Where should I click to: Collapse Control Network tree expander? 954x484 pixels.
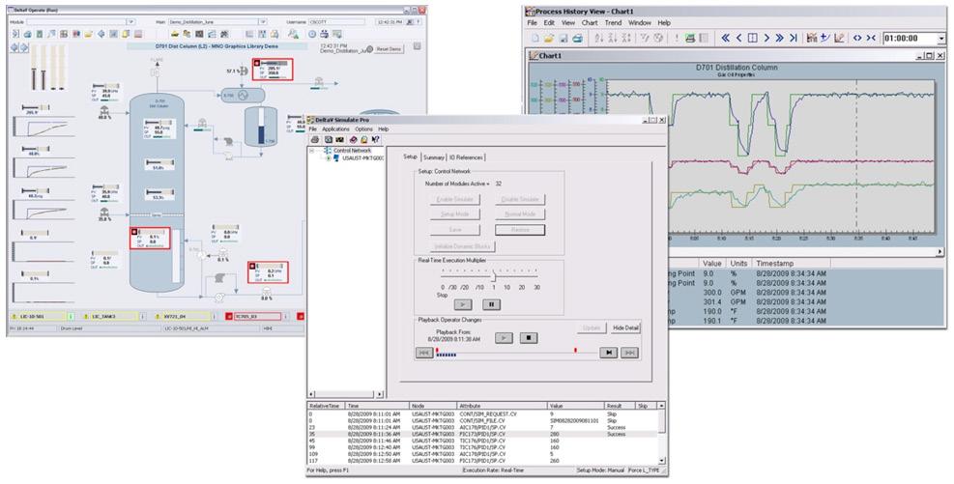click(311, 150)
